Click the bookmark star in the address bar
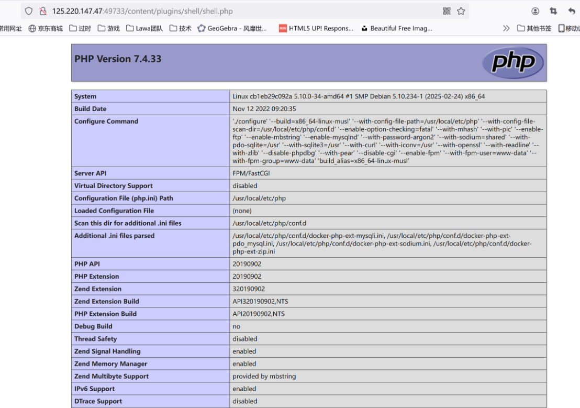Screen dimensions: 580x408 click(461, 10)
